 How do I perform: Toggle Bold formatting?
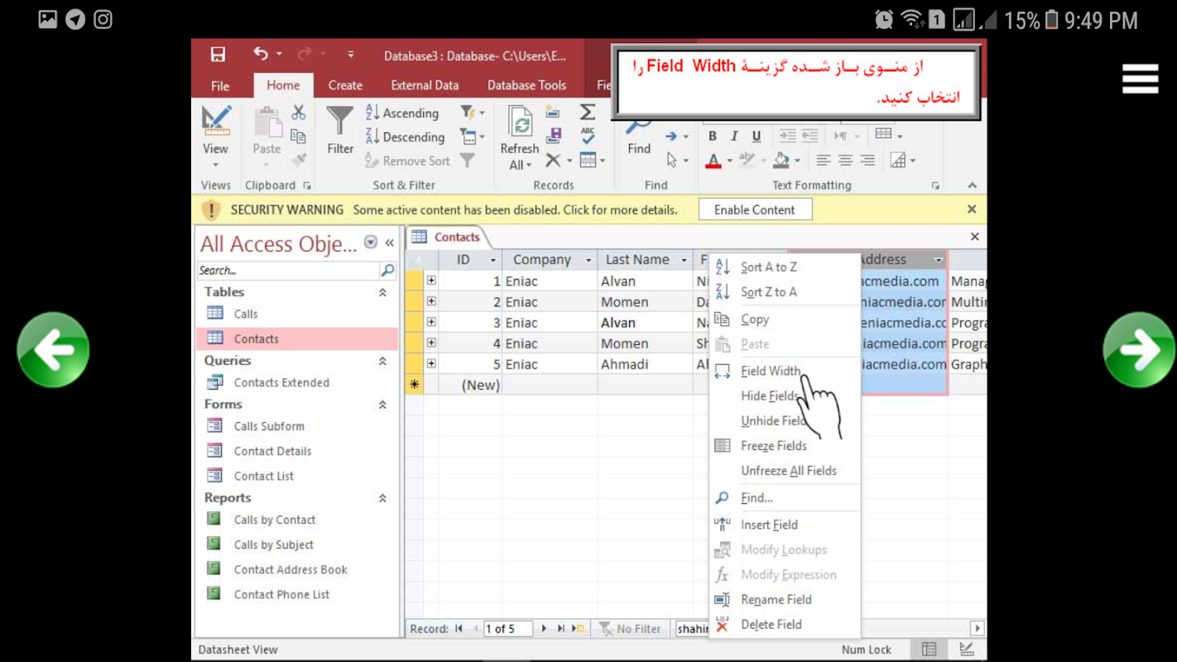coord(712,136)
